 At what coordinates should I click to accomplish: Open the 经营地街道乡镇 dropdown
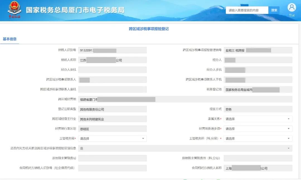click(x=258, y=129)
